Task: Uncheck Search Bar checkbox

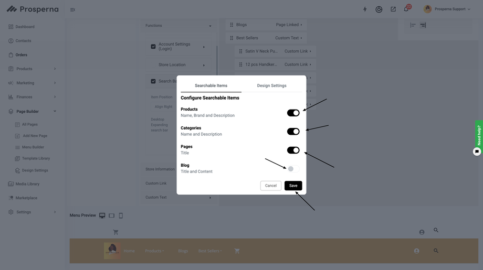Action: coord(153,81)
